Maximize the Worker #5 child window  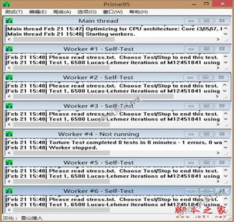coord(207,162)
